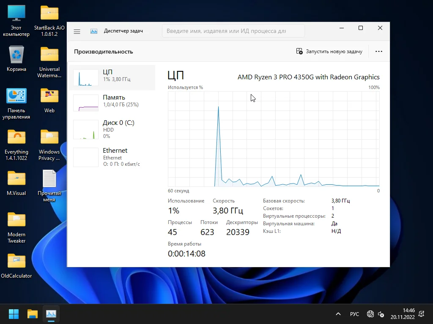
Task: Select the 'Everything 1.4.1.1022' folder
Action: (16, 145)
